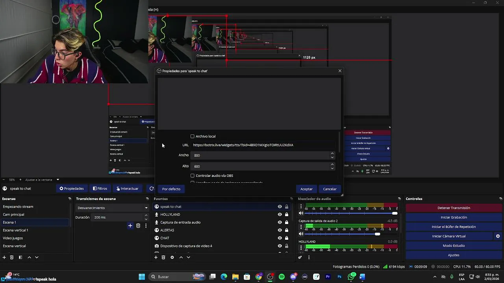Open options menu for HOLLYLAND mixer channel
This screenshot has width=504, height=283.
coord(301,248)
